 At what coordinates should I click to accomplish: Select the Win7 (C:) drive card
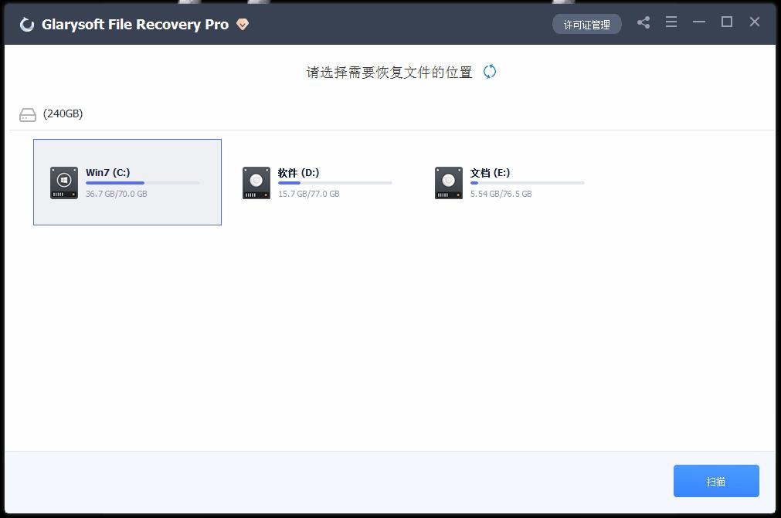(x=127, y=182)
